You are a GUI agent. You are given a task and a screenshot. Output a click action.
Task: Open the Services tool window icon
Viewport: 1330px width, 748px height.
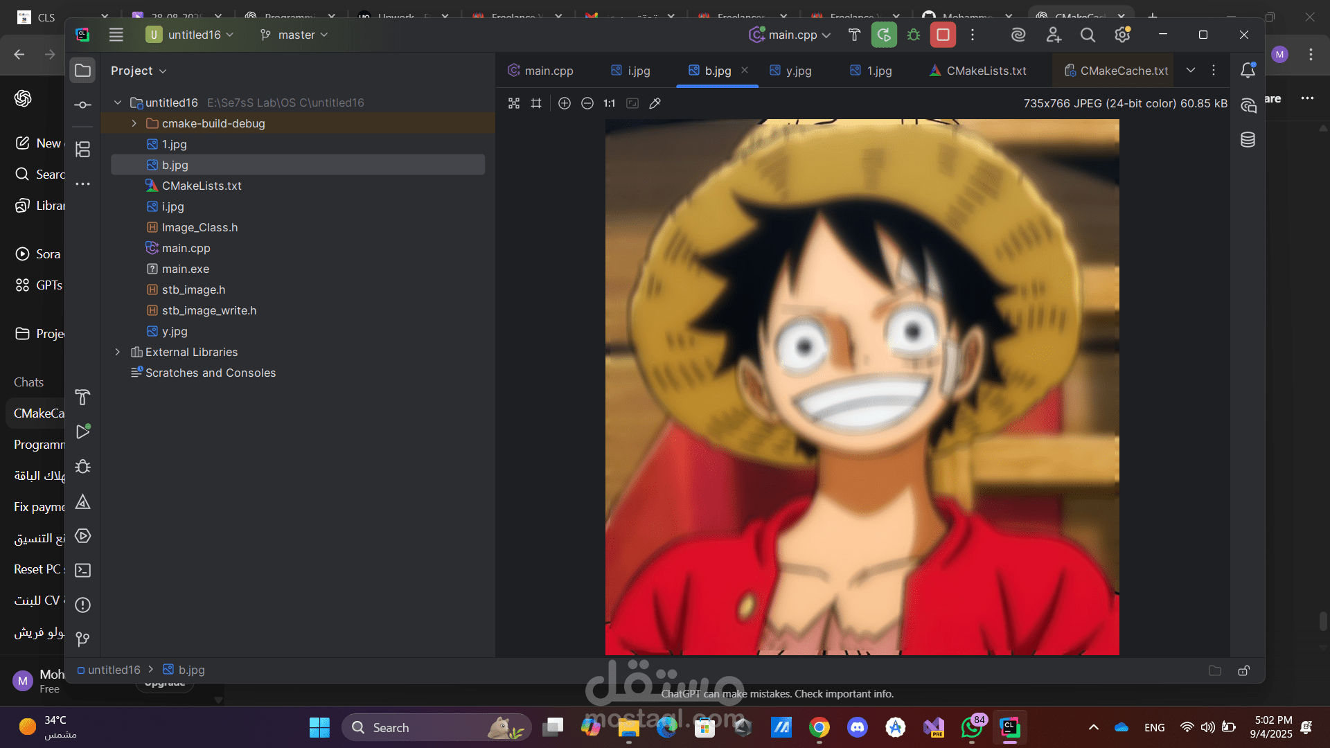(x=82, y=535)
